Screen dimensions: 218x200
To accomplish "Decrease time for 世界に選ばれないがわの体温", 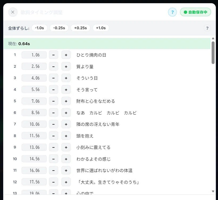I will click(53, 171).
